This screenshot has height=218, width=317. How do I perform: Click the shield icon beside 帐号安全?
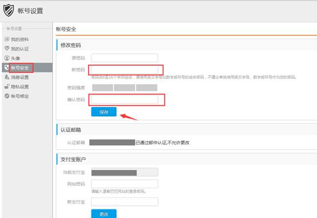pos(7,68)
